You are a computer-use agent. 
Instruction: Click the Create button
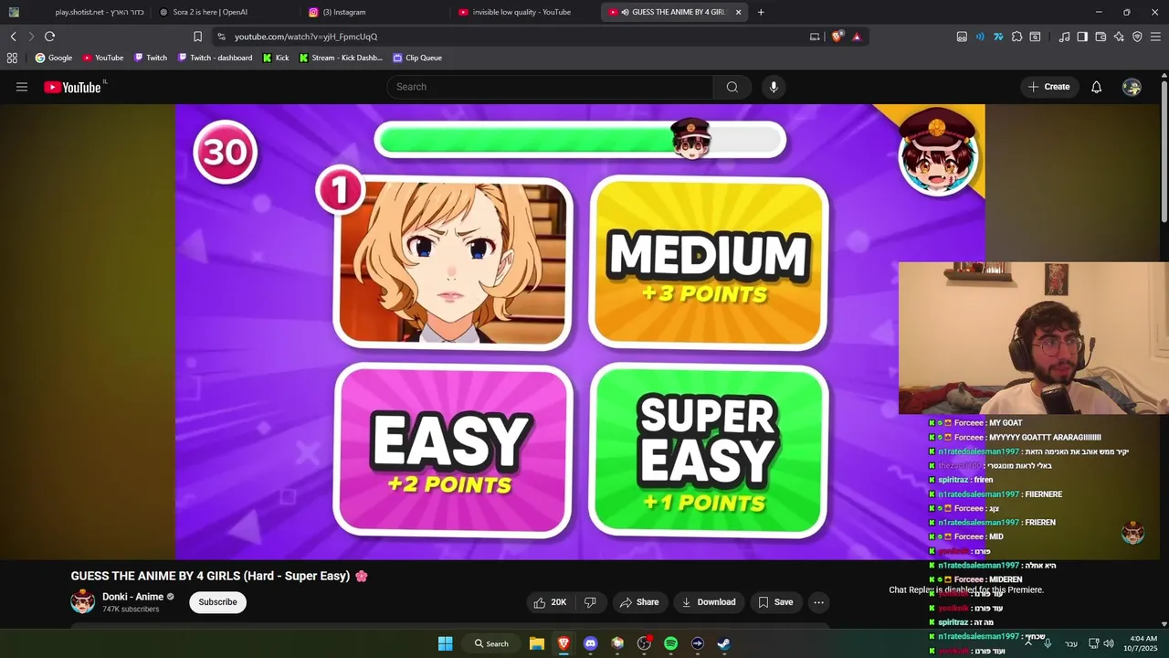[1048, 87]
